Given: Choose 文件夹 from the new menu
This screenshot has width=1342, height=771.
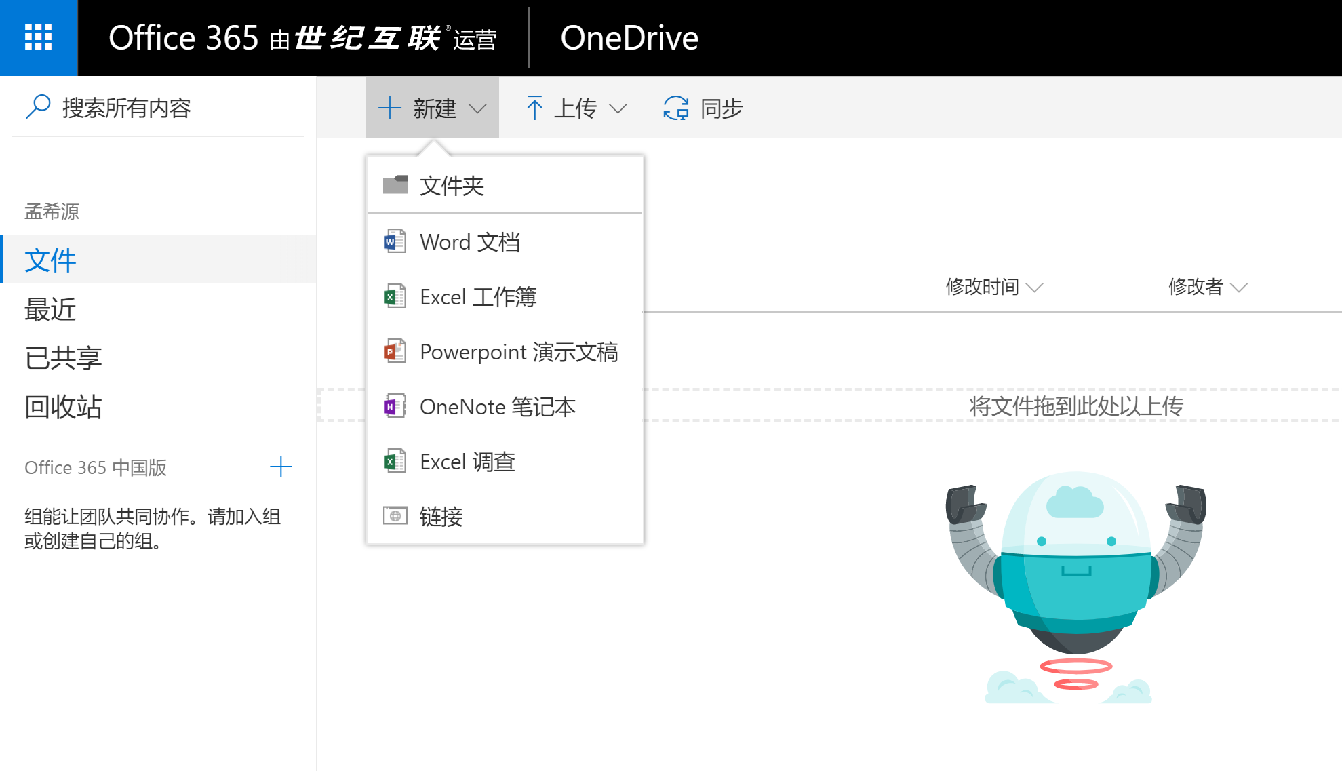Looking at the screenshot, I should [x=505, y=185].
